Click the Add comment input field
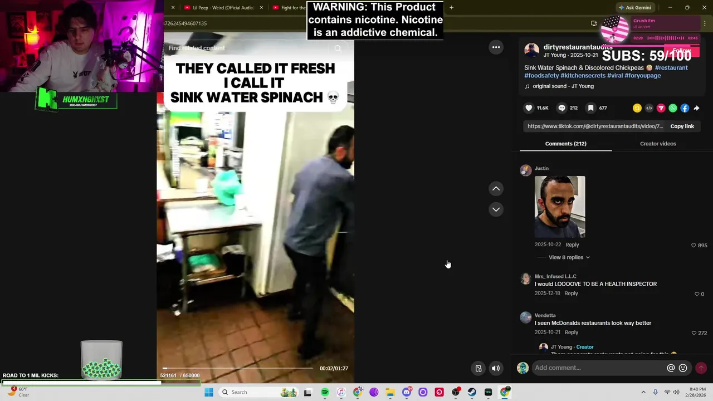Image resolution: width=713 pixels, height=401 pixels. pyautogui.click(x=599, y=368)
